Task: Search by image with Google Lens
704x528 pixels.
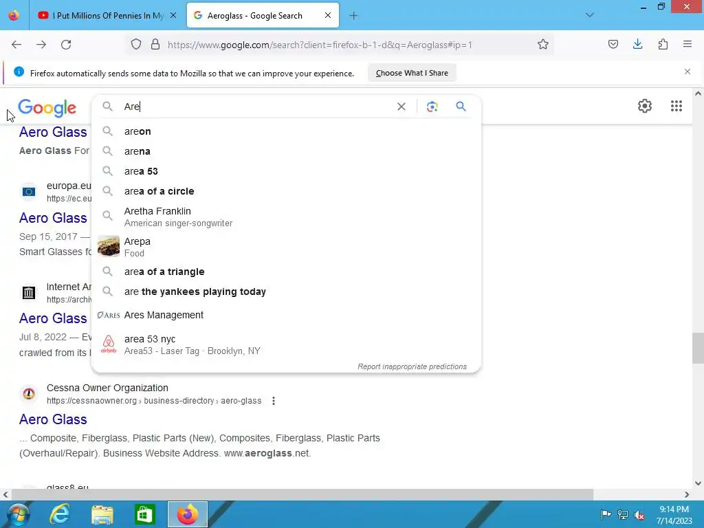Action: 432,107
